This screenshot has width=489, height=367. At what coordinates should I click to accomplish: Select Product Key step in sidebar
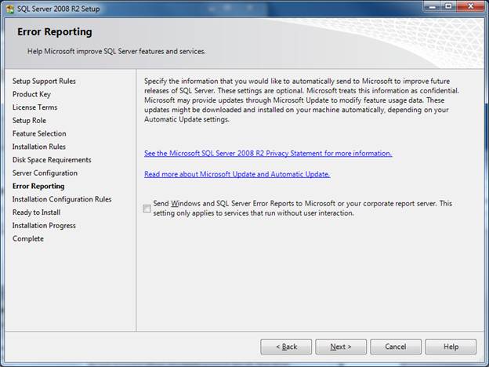click(31, 94)
